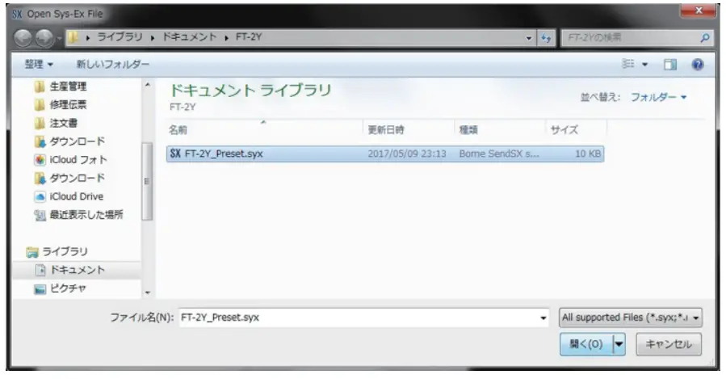The height and width of the screenshot is (379, 726).
Task: Click the sidebar scroll down arrow
Action: (x=147, y=293)
